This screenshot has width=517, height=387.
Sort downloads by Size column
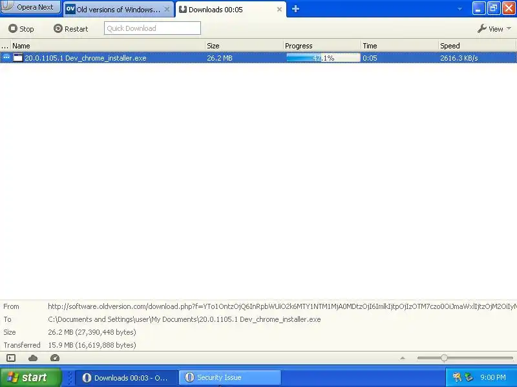click(244, 46)
